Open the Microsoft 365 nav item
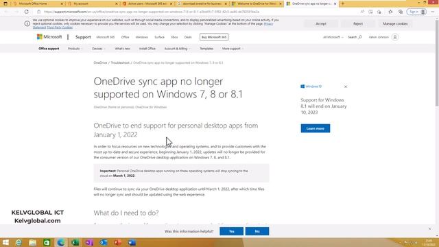The image size is (439, 247). [106, 37]
